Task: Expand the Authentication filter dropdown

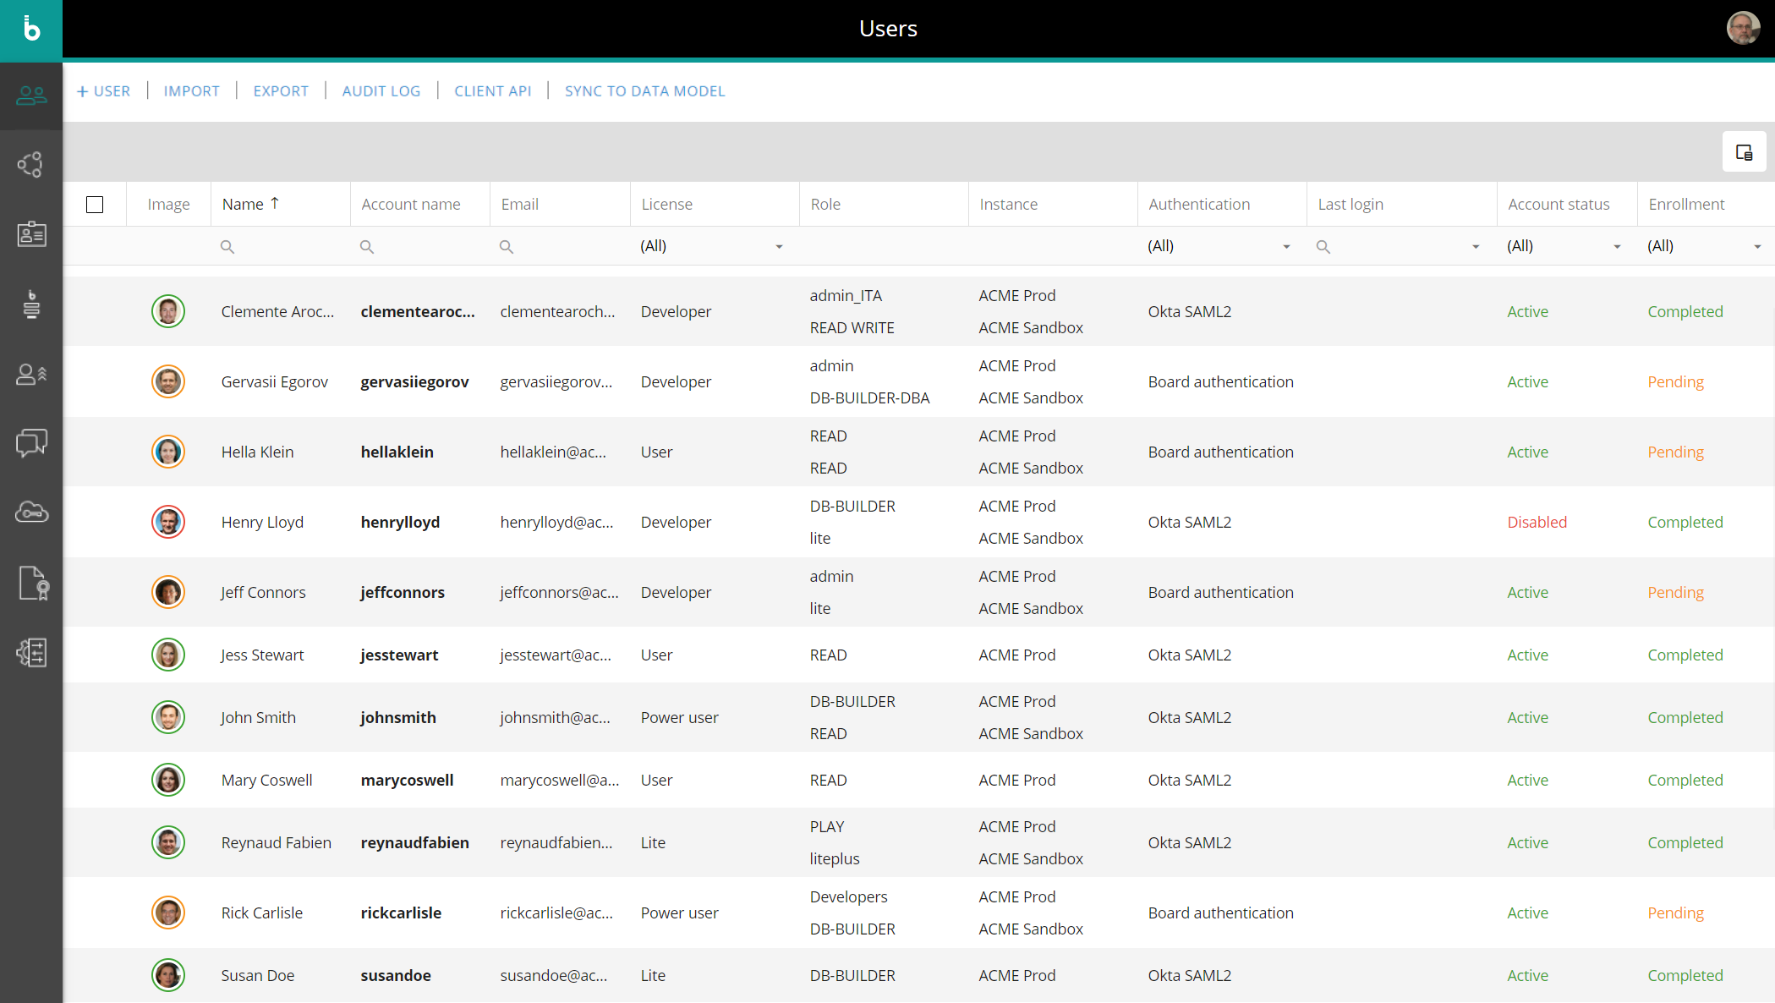Action: (1286, 246)
